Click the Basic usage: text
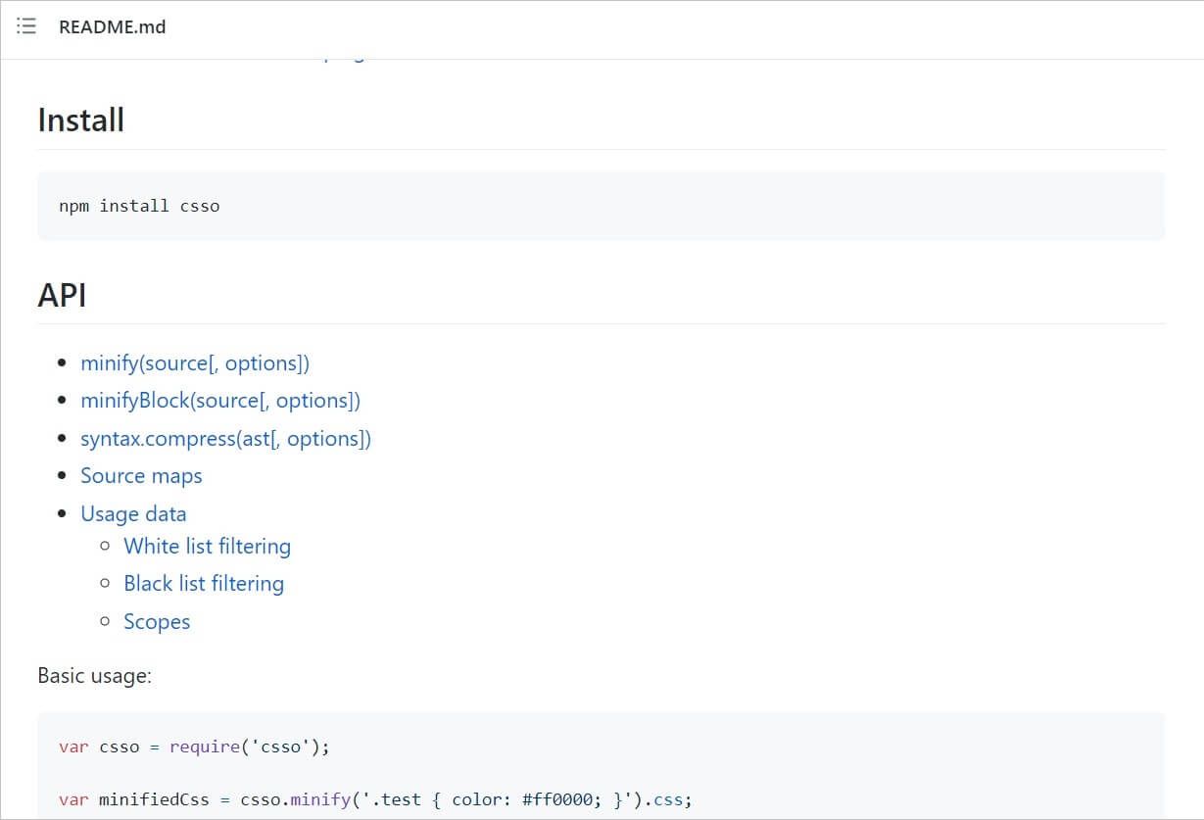 pyautogui.click(x=94, y=676)
